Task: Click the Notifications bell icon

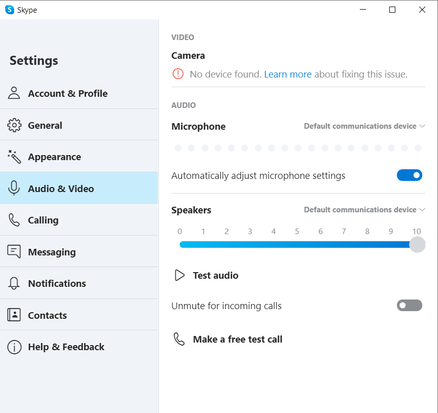Action: [14, 283]
